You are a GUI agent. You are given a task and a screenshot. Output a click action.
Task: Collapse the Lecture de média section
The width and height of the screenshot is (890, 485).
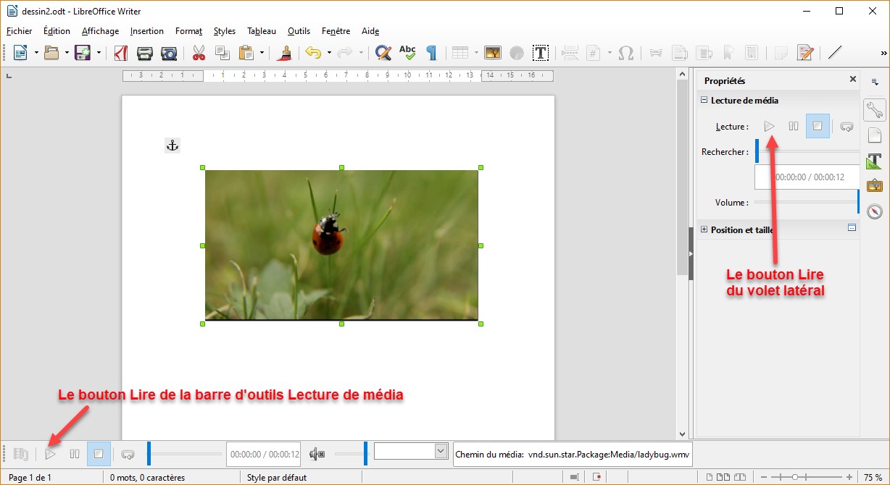pyautogui.click(x=704, y=101)
